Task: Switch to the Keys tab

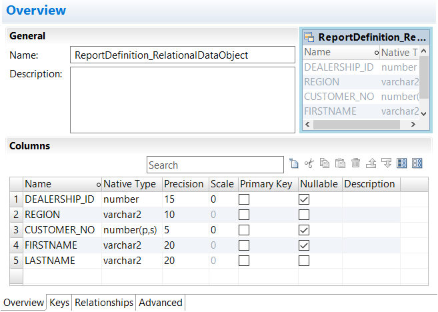Action: (x=59, y=303)
